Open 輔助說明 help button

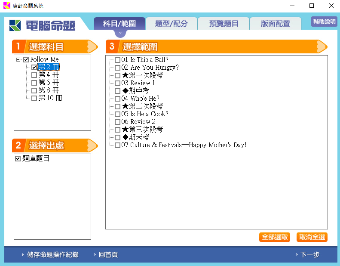coord(324,22)
